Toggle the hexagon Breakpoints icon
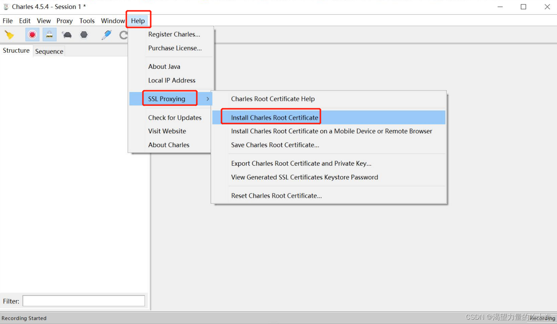This screenshot has width=557, height=324. click(x=84, y=35)
